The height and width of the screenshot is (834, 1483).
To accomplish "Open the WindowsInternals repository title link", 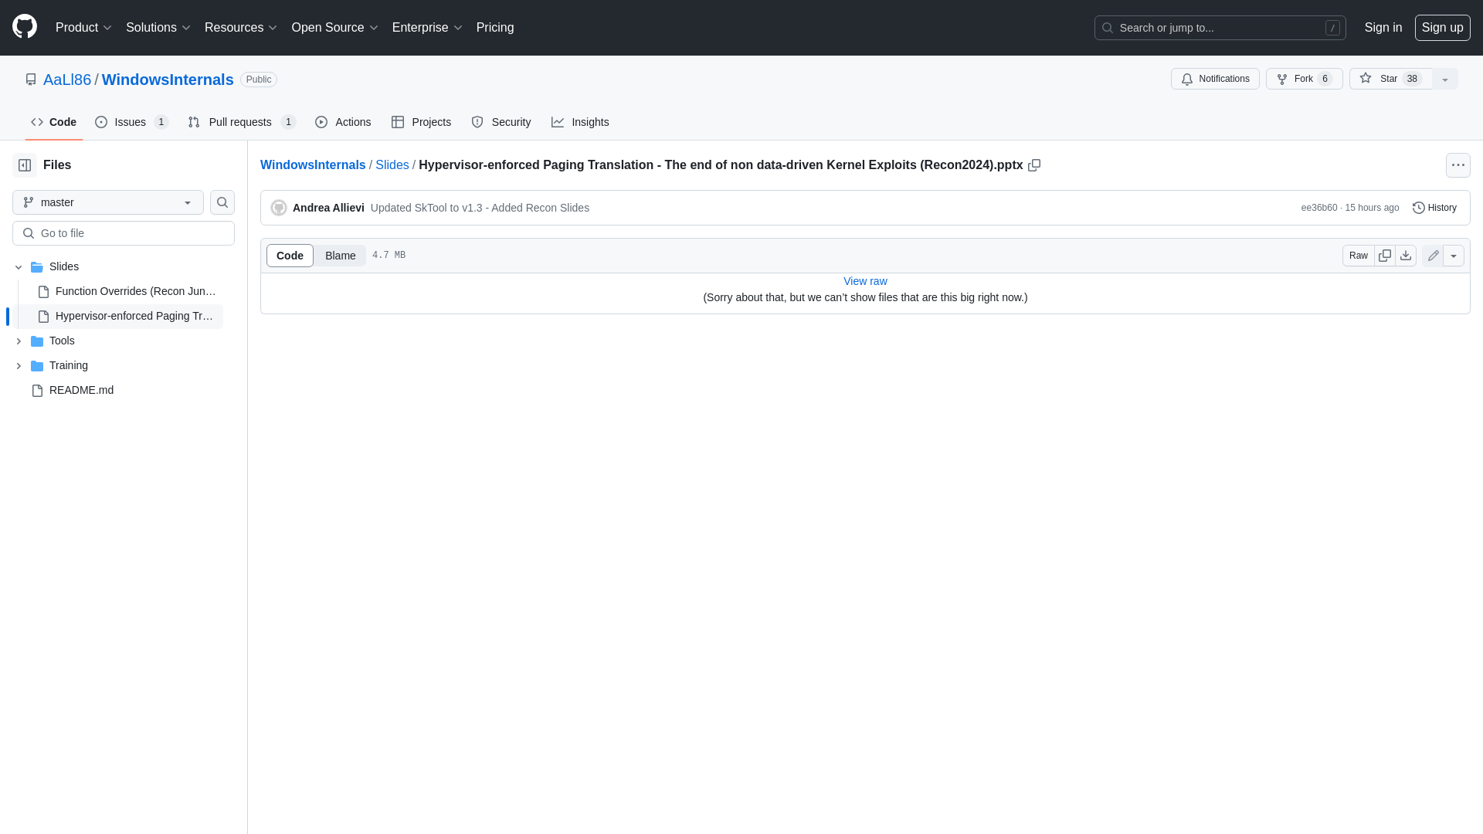I will pos(168,80).
